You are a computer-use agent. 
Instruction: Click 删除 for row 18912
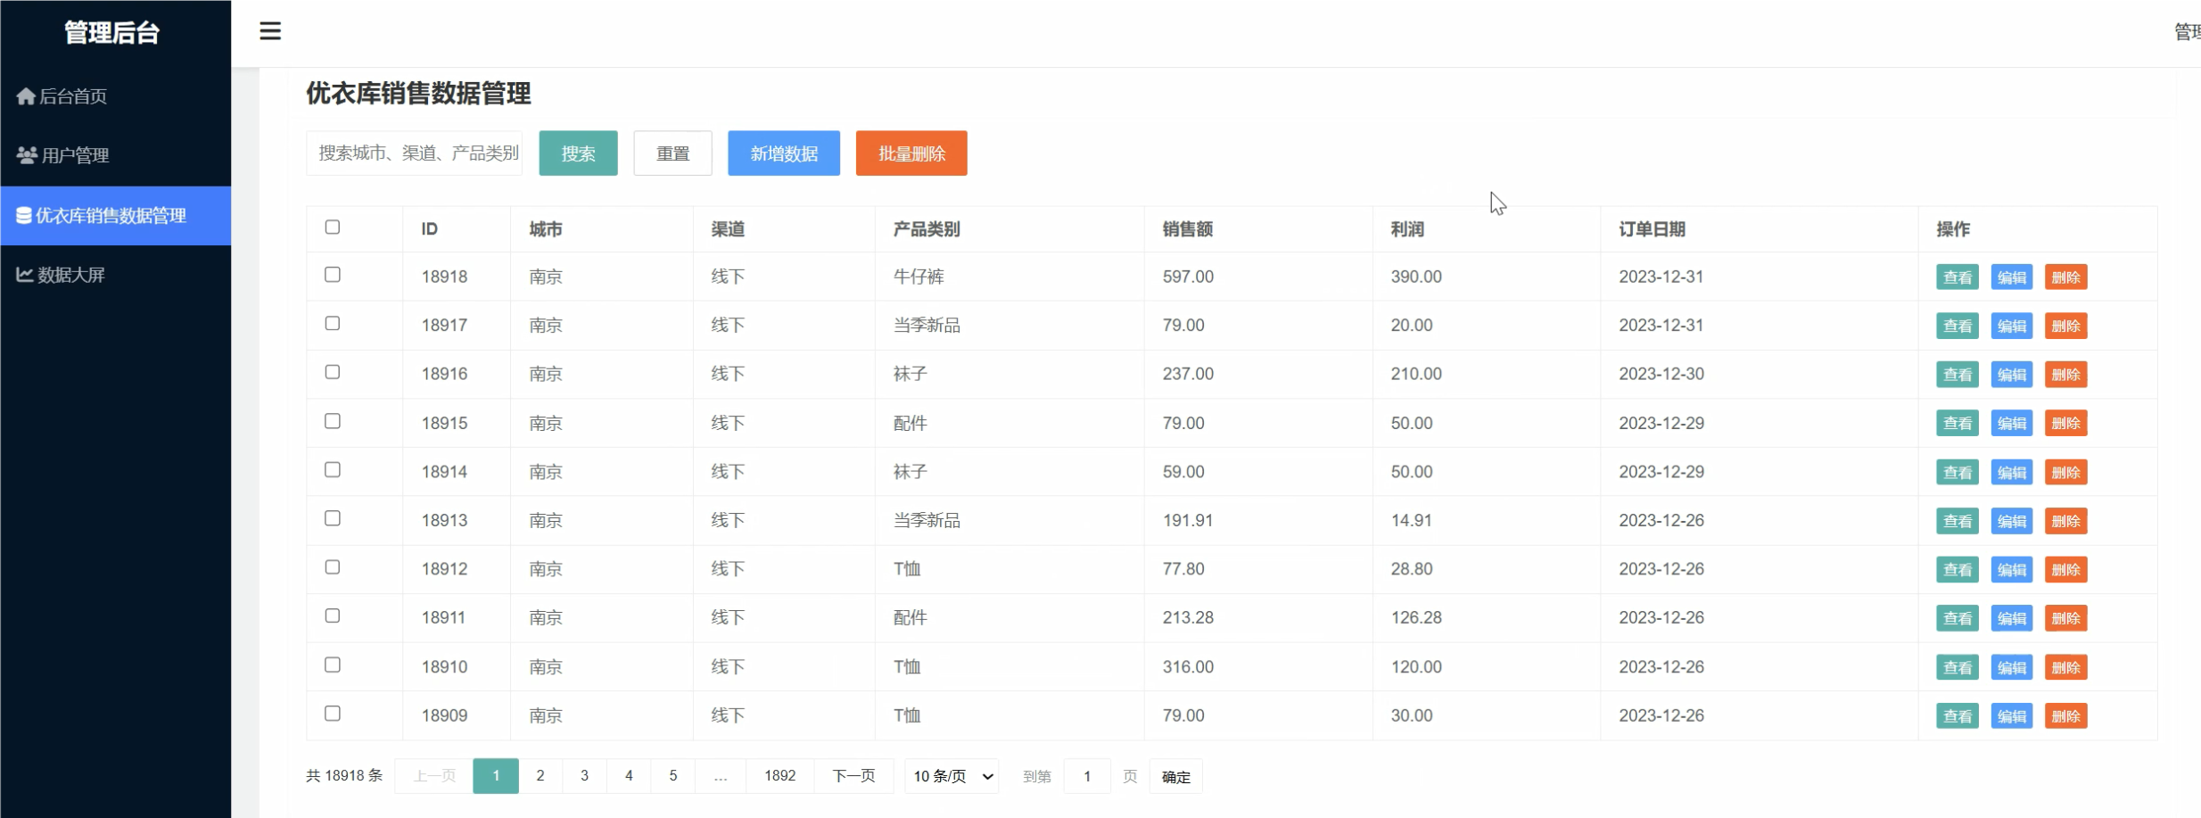tap(2065, 570)
